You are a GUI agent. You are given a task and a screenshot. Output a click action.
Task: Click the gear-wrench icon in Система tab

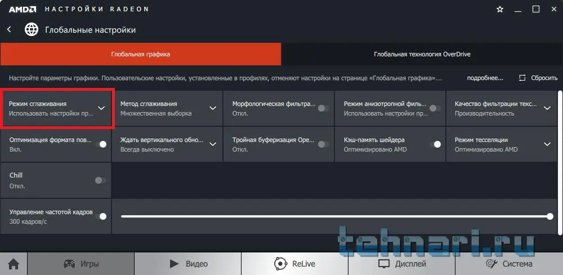[491, 264]
